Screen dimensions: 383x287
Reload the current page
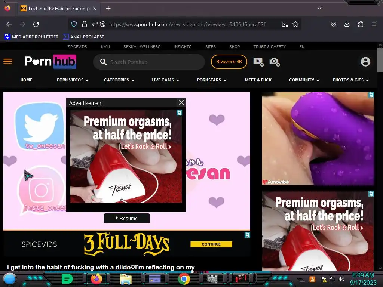[x=36, y=24]
